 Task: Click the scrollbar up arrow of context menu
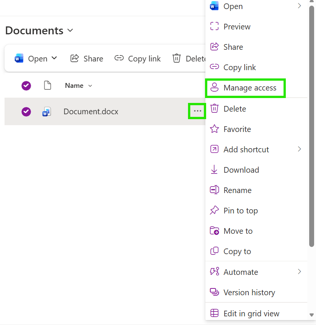pos(311,1)
